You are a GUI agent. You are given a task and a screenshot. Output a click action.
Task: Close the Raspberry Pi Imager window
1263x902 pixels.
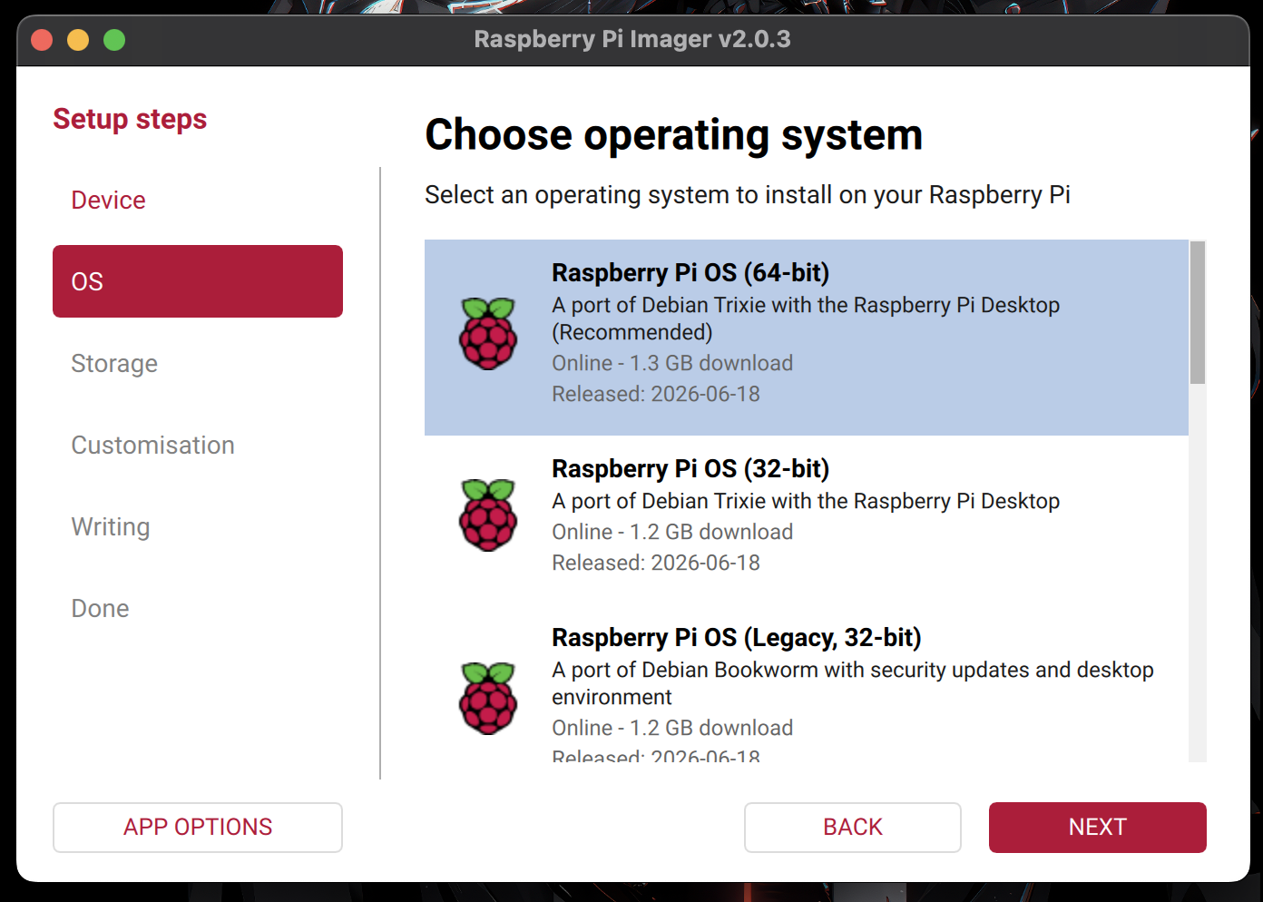click(x=42, y=40)
